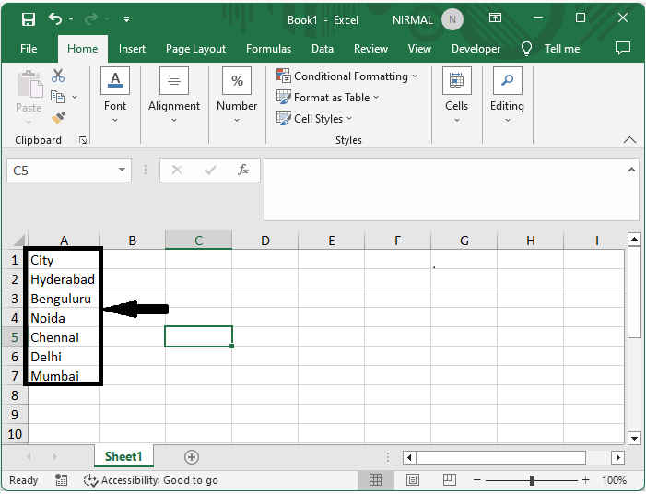Collapse the formula bar arrow
Image resolution: width=646 pixels, height=494 pixels.
(x=631, y=170)
